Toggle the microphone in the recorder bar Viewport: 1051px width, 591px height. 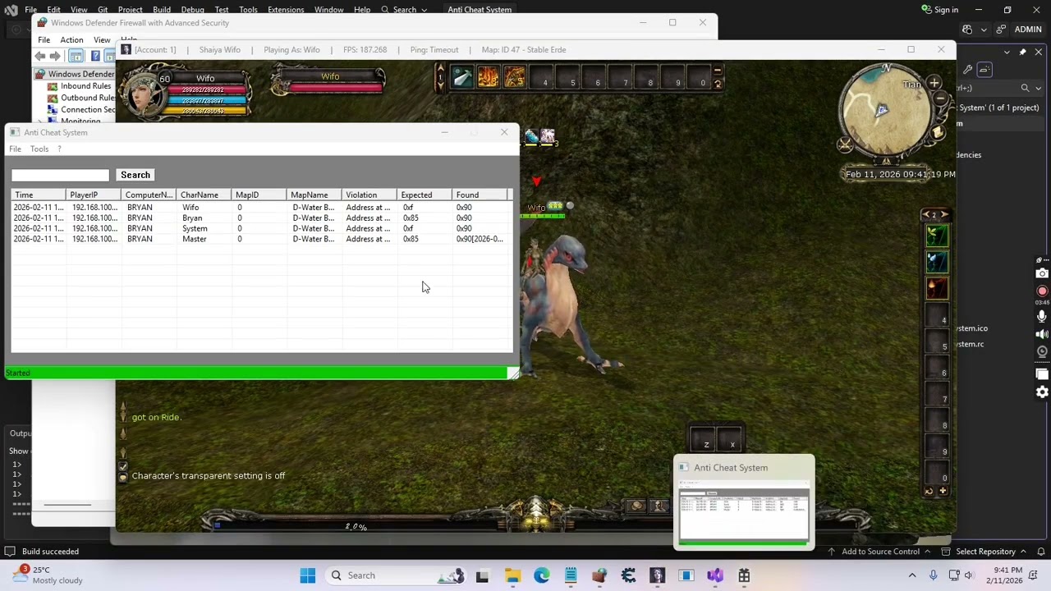point(1042,316)
